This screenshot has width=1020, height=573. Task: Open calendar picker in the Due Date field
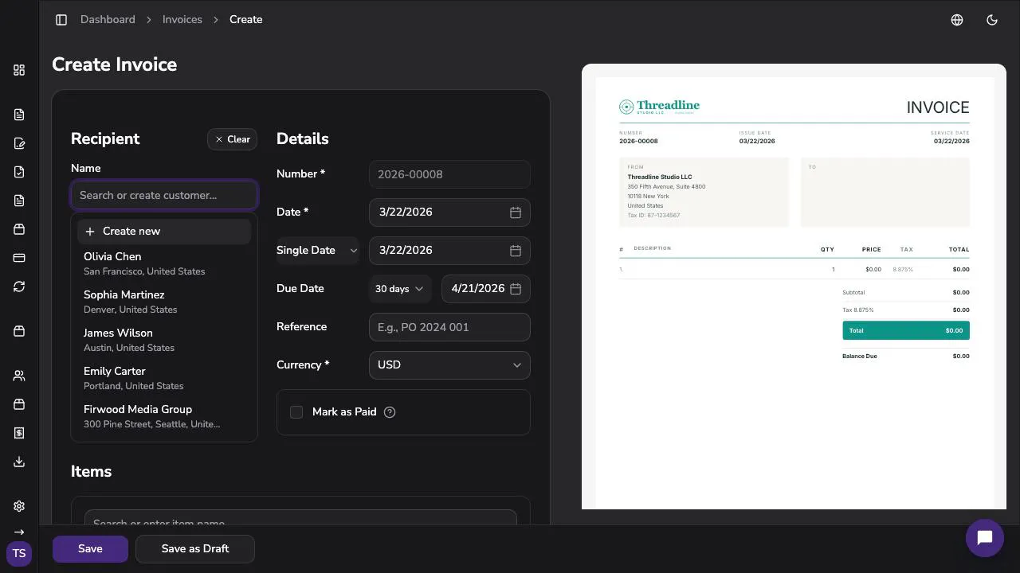(516, 289)
